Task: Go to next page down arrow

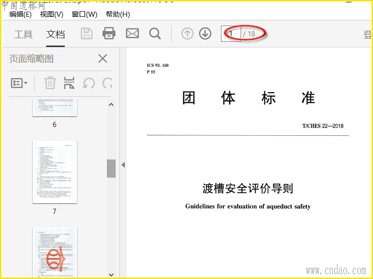Action: pyautogui.click(x=205, y=33)
